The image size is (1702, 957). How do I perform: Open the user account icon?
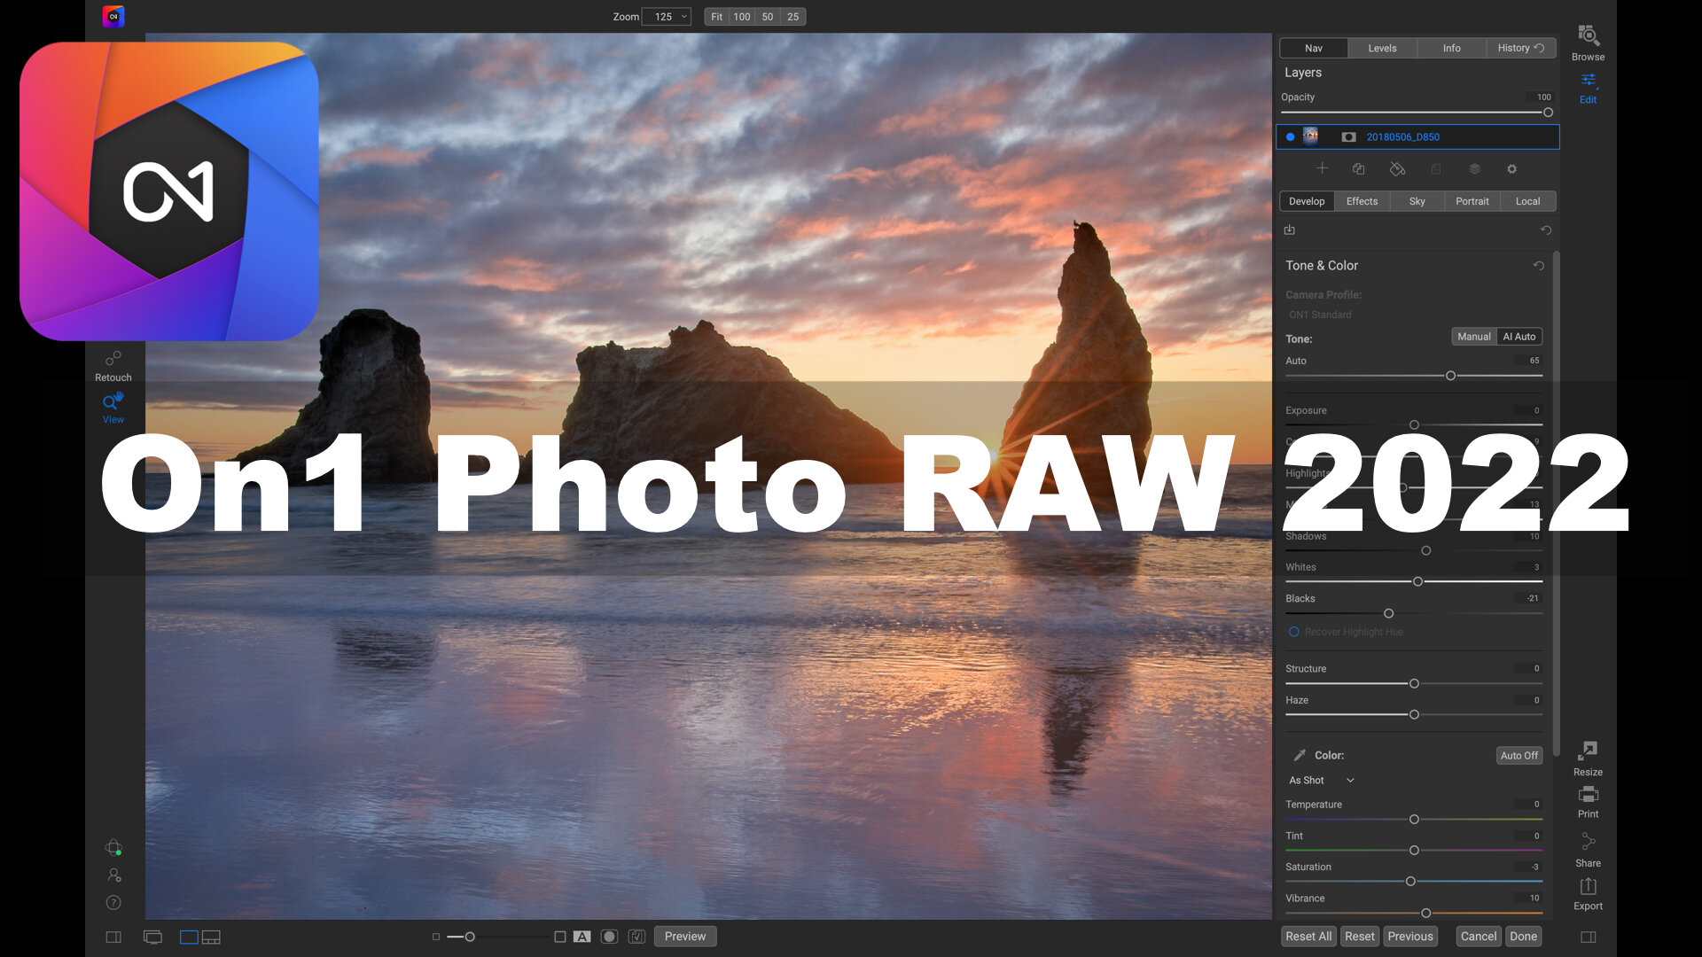(x=113, y=875)
